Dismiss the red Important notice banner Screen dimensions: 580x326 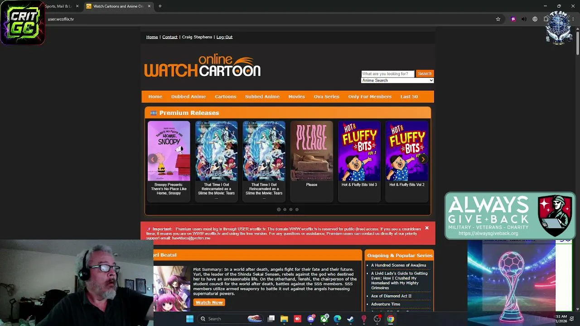(426, 228)
